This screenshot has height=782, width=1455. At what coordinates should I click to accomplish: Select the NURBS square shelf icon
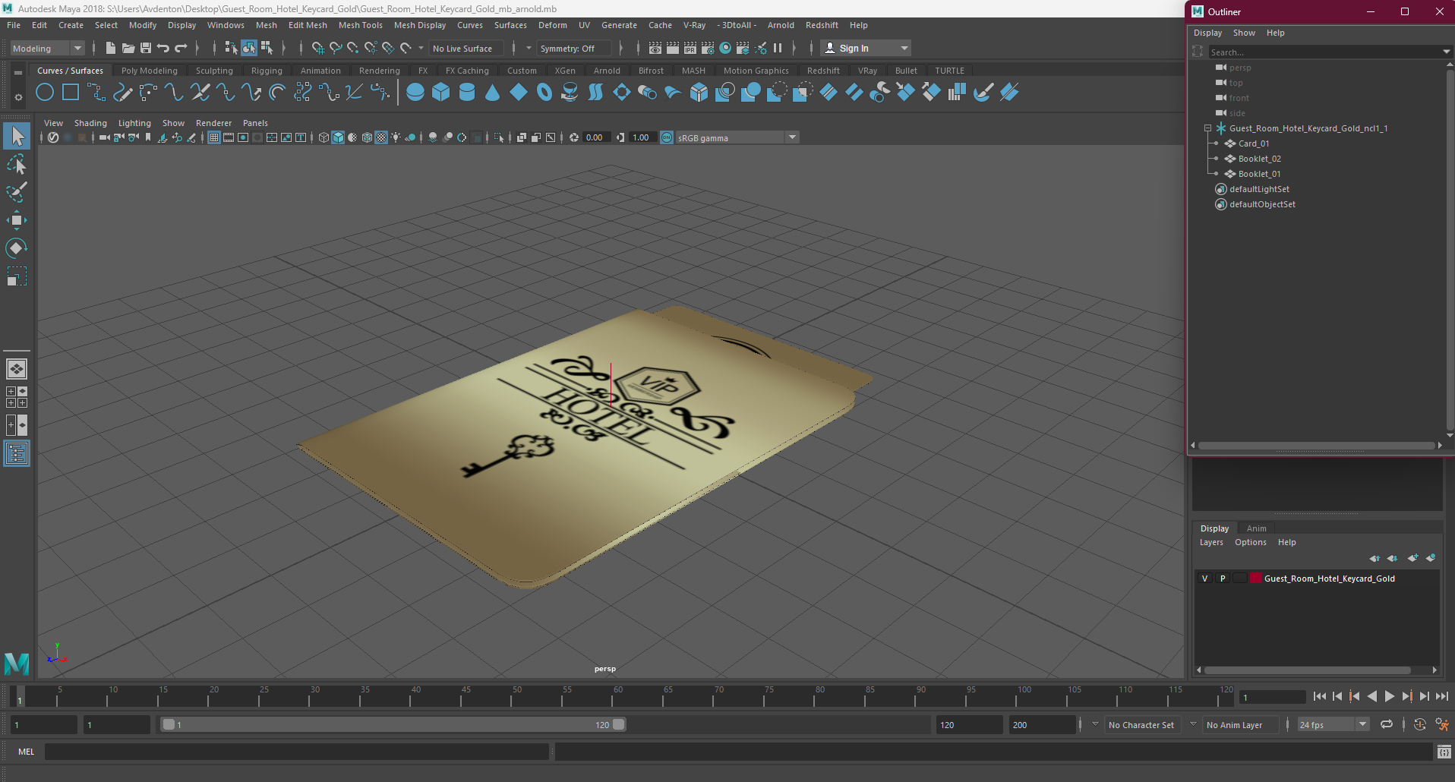71,93
